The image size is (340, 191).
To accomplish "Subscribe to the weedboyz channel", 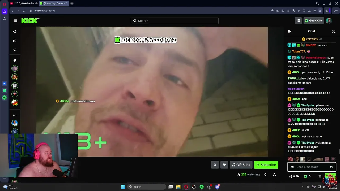I will pyautogui.click(x=266, y=165).
